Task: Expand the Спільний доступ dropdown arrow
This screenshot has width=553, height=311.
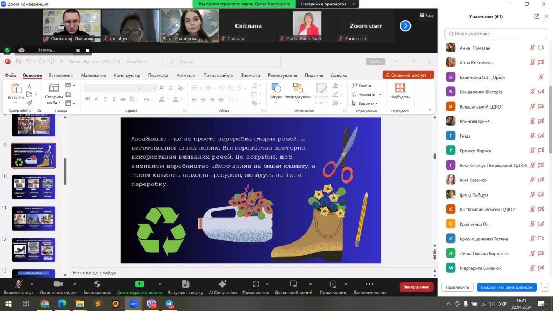Action: (x=430, y=75)
